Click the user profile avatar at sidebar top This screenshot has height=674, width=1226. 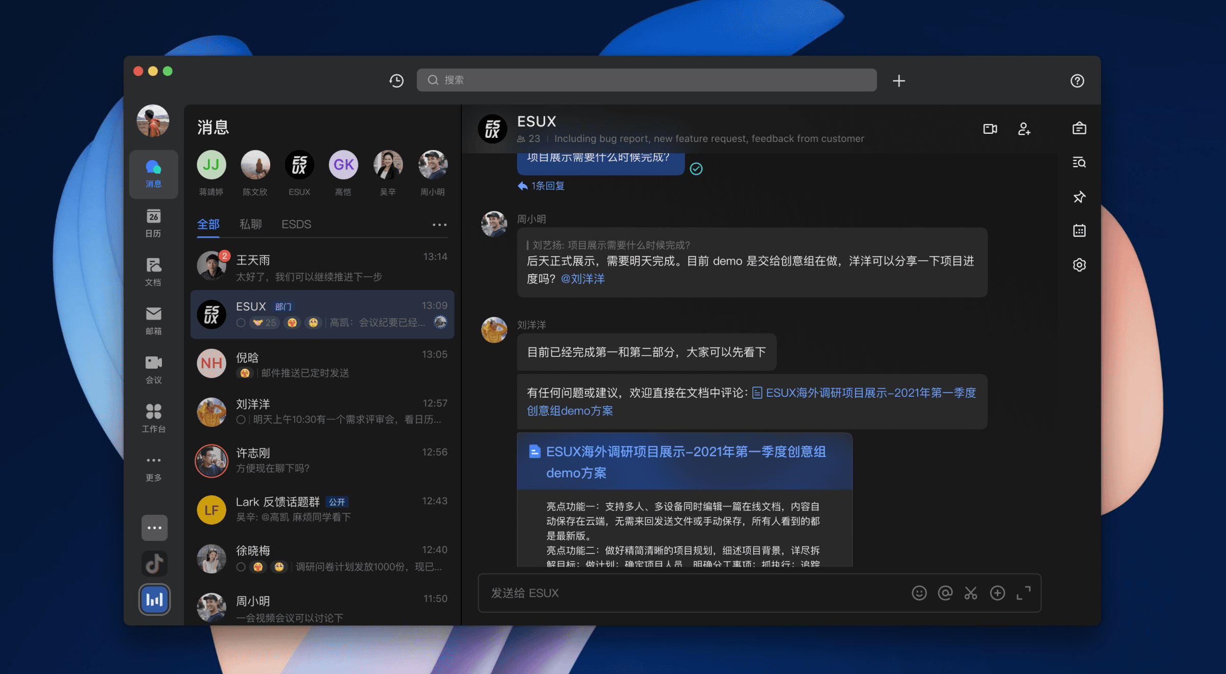point(153,121)
